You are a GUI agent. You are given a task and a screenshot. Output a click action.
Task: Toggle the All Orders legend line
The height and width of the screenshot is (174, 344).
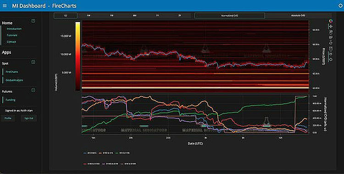89,153
